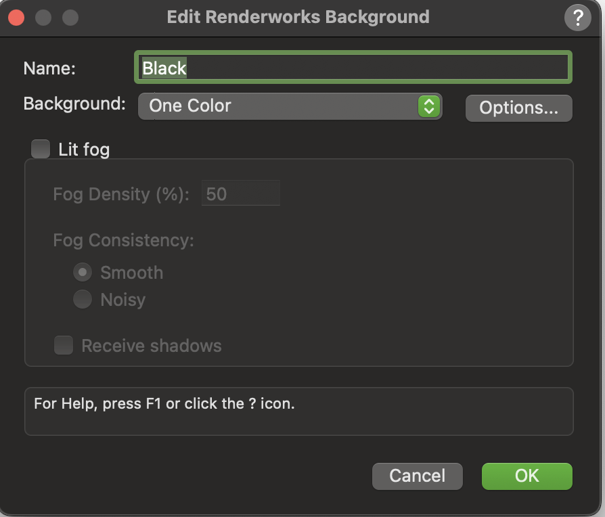Open the background Options dialog

click(518, 108)
